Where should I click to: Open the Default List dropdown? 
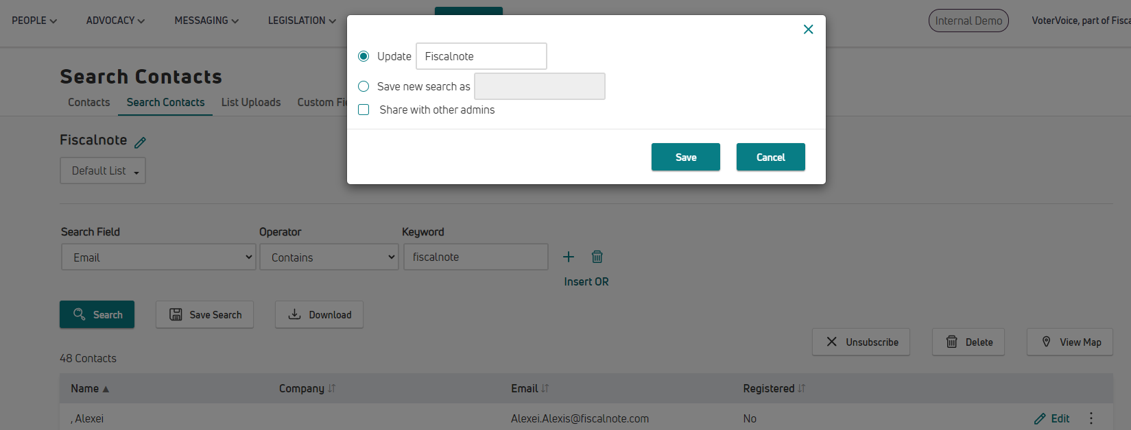[103, 170]
